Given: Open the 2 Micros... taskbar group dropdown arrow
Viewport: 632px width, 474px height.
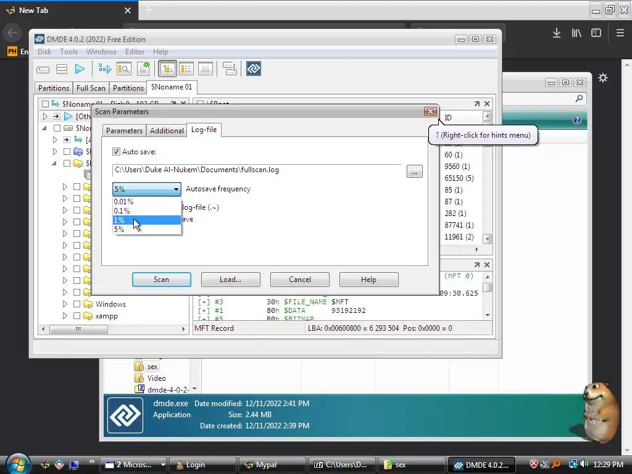Looking at the screenshot, I should coord(163,465).
